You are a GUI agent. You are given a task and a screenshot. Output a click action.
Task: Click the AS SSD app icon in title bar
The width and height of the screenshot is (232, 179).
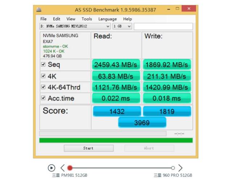(x=39, y=10)
